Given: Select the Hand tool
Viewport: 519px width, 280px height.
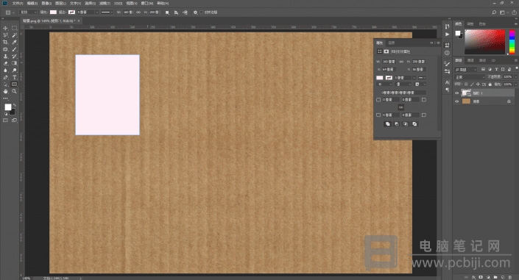Looking at the screenshot, I should [x=5, y=91].
